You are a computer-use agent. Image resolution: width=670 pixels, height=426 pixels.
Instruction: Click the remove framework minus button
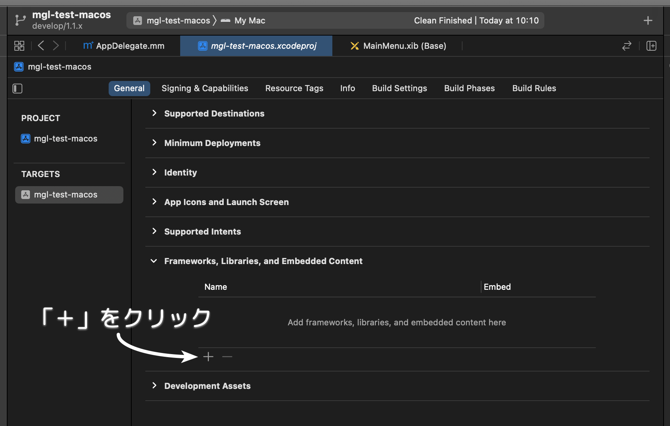coord(227,356)
